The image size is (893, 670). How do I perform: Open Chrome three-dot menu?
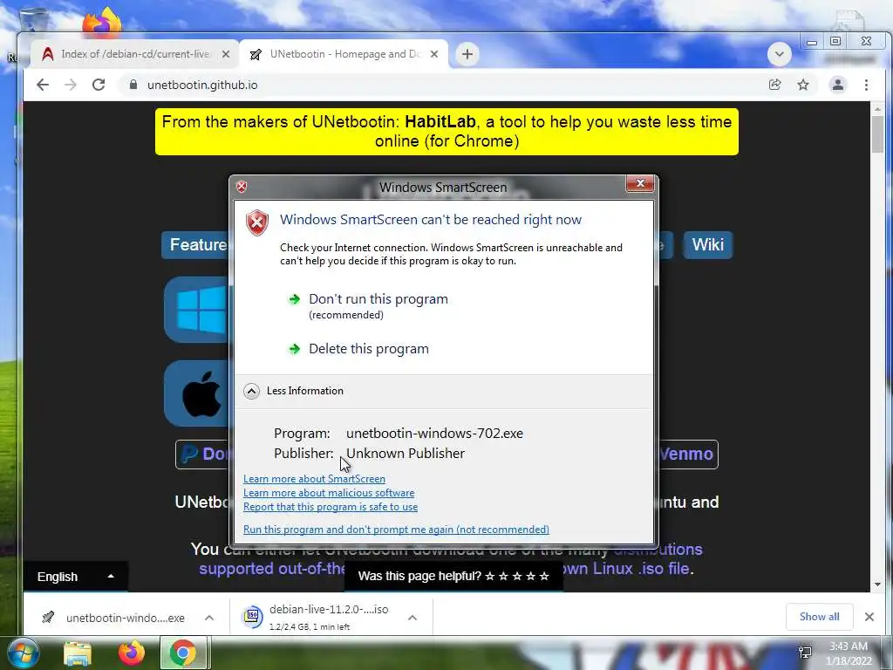(x=866, y=85)
